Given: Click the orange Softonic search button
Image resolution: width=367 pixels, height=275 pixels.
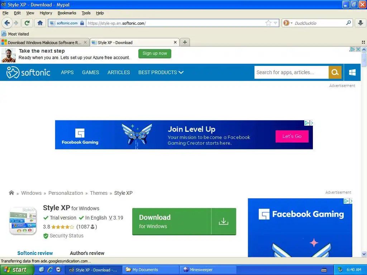Looking at the screenshot, I should pos(335,72).
